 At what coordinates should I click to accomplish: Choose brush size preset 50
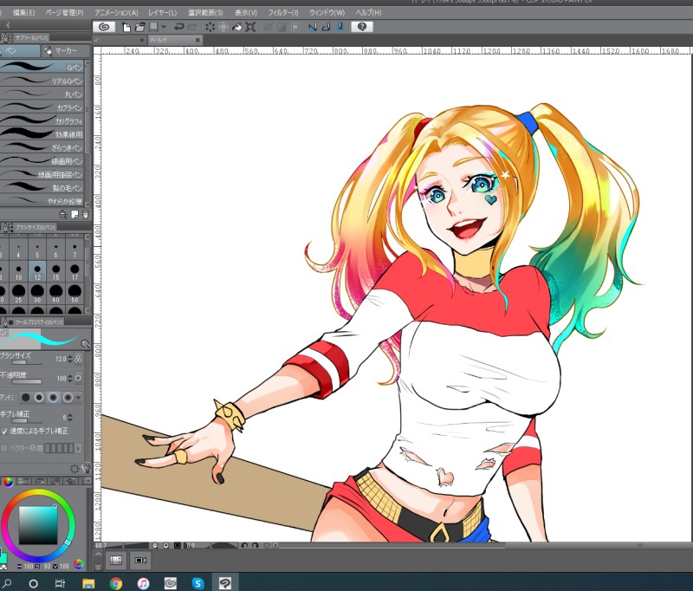coord(74,294)
